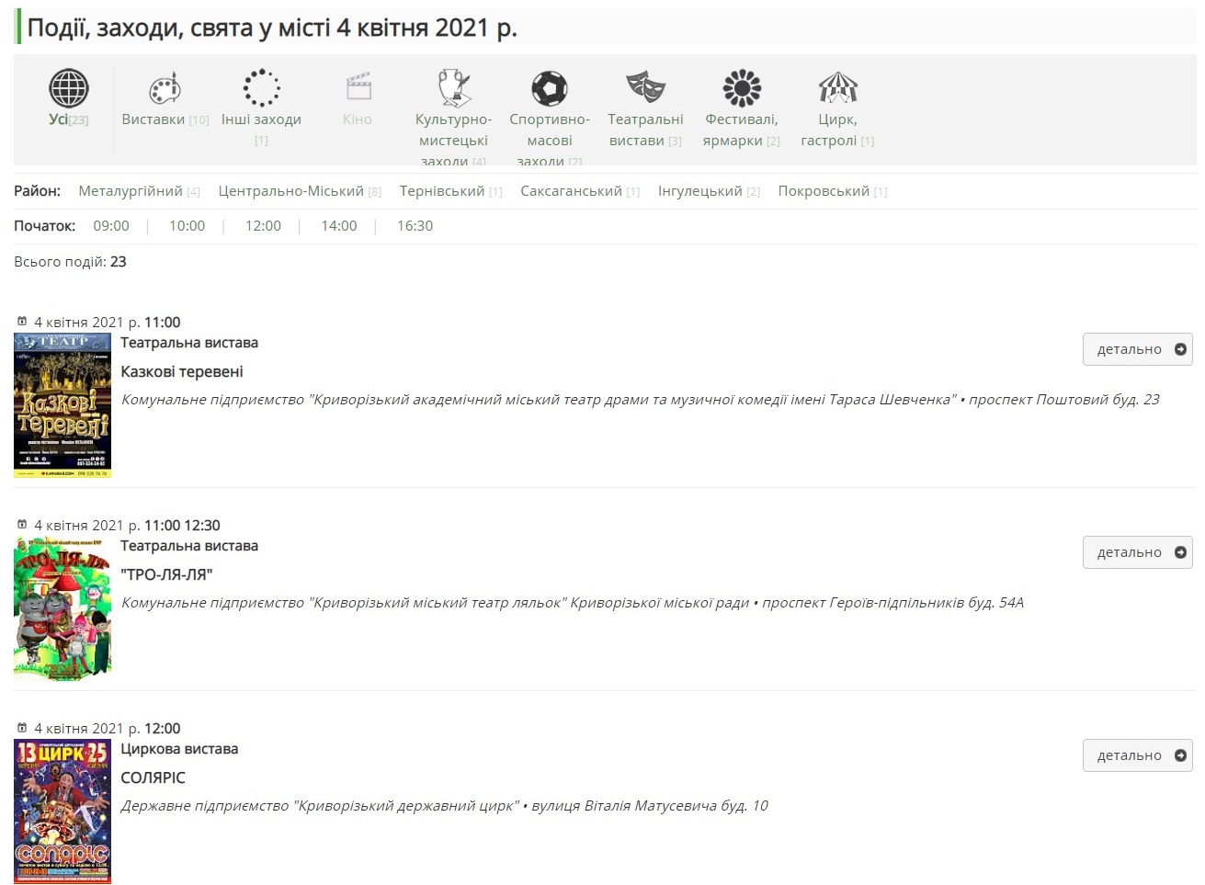The height and width of the screenshot is (885, 1205).
Task: Filter by Кіно category label
Action: pos(358,119)
